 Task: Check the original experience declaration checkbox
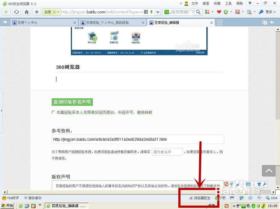[x=53, y=112]
